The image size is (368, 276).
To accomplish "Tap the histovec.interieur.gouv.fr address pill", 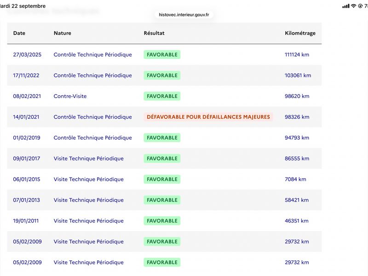I will click(184, 15).
